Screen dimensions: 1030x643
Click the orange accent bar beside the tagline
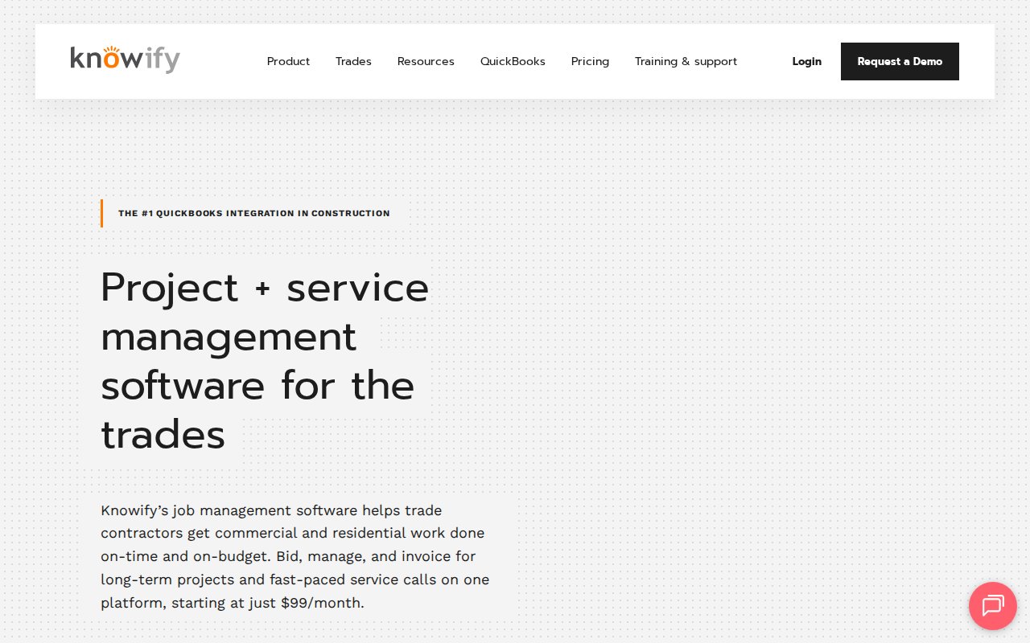[x=101, y=214]
